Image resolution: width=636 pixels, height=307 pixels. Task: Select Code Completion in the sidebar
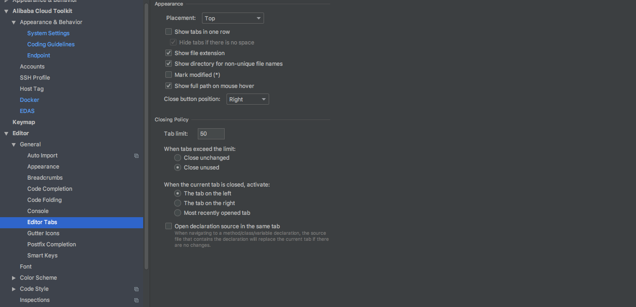point(50,189)
